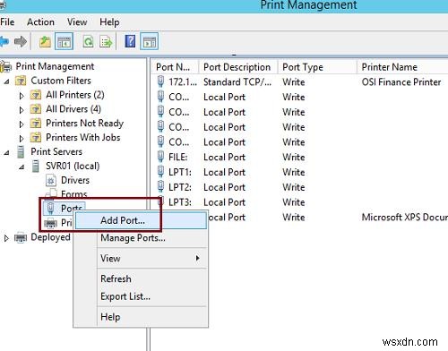Select the FILE: port name
This screenshot has width=448, height=351.
click(178, 157)
